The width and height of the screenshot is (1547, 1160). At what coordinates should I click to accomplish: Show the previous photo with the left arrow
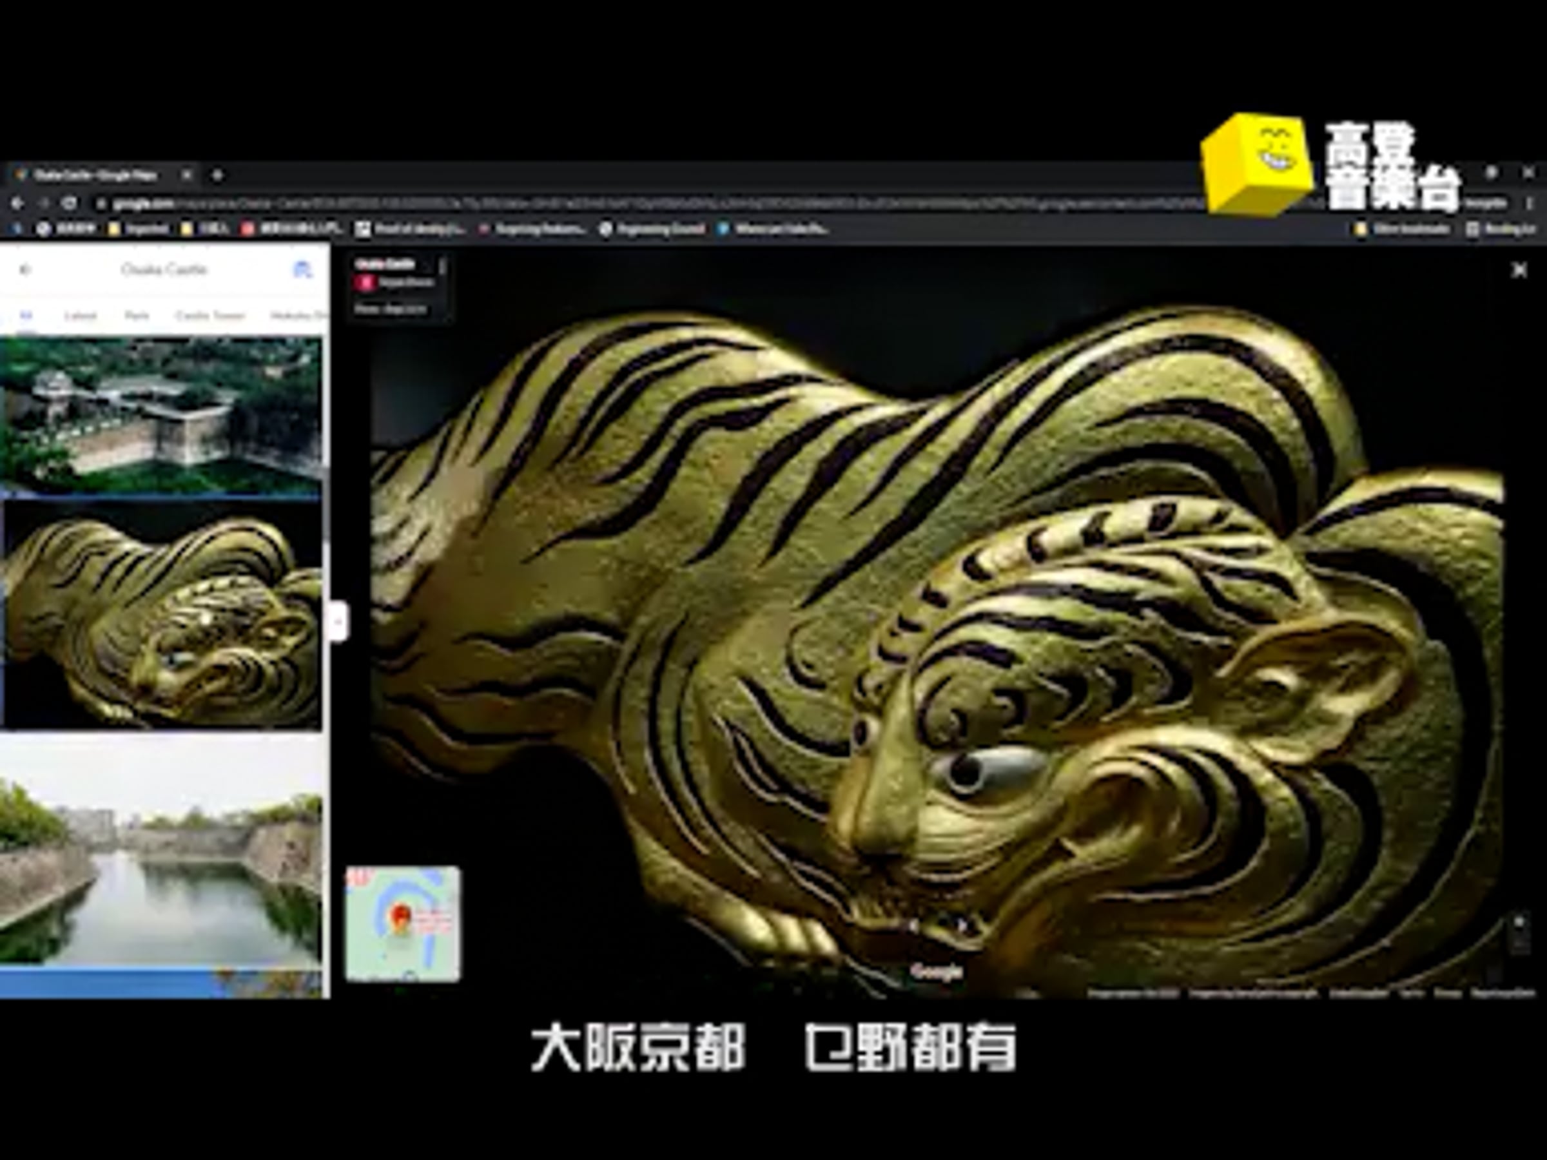[912, 926]
